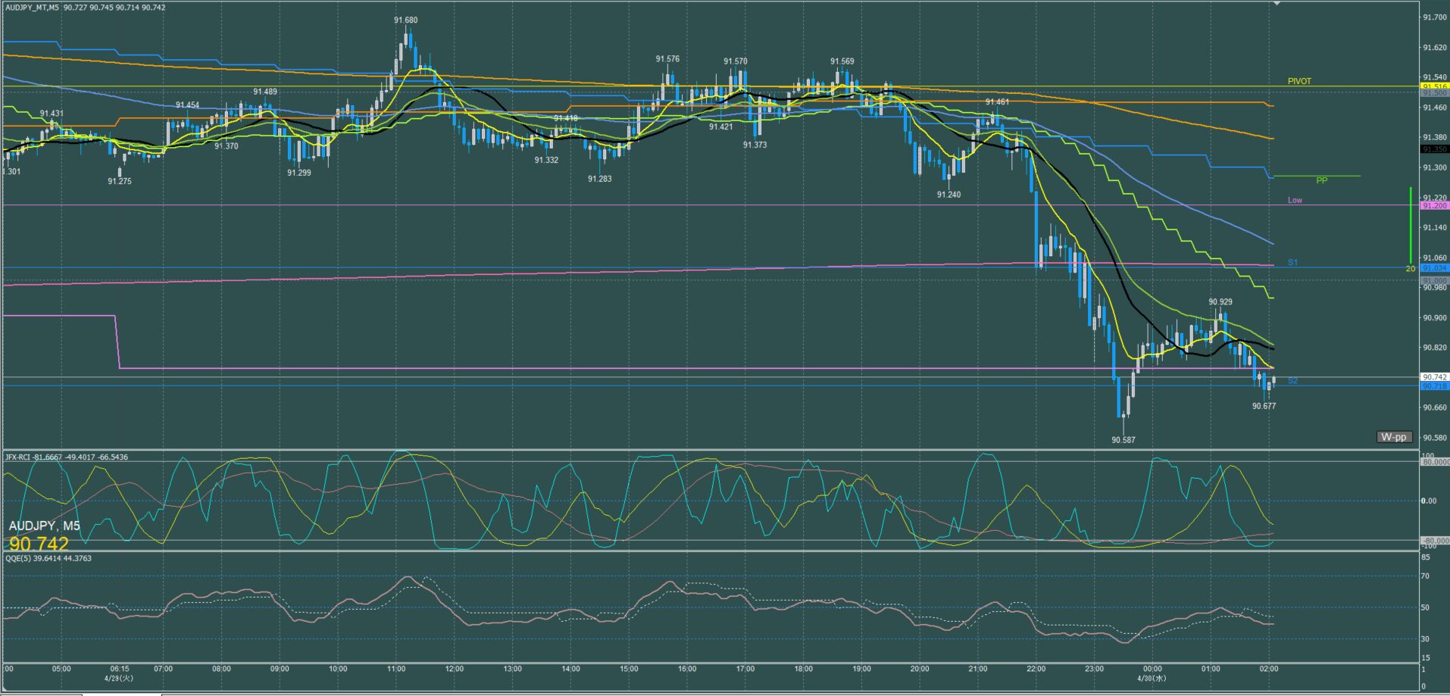Image resolution: width=1450 pixels, height=696 pixels.
Task: Click the blue 91.034 price tag on the axis
Action: click(x=1434, y=268)
